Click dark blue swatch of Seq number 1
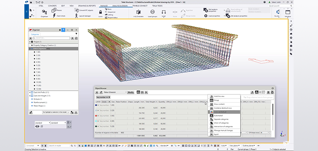 pyautogui.click(x=96, y=105)
